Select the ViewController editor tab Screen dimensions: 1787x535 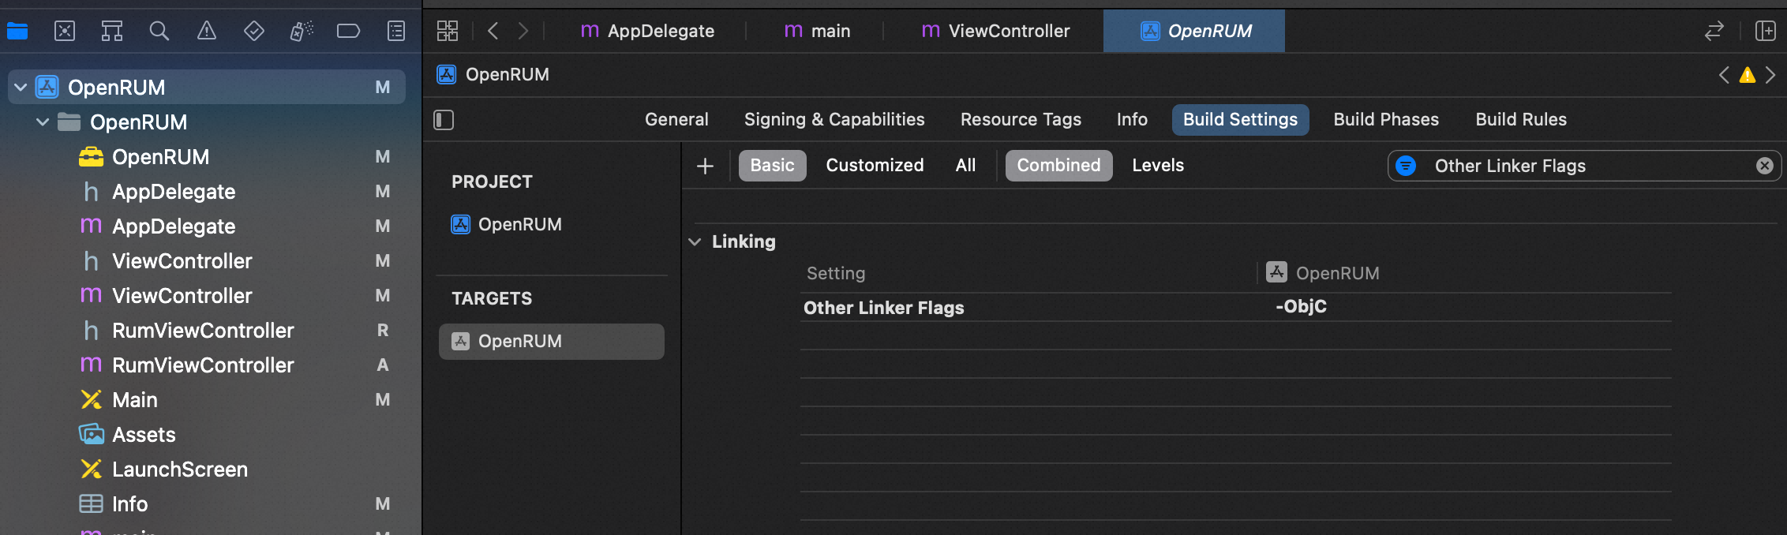pyautogui.click(x=996, y=32)
